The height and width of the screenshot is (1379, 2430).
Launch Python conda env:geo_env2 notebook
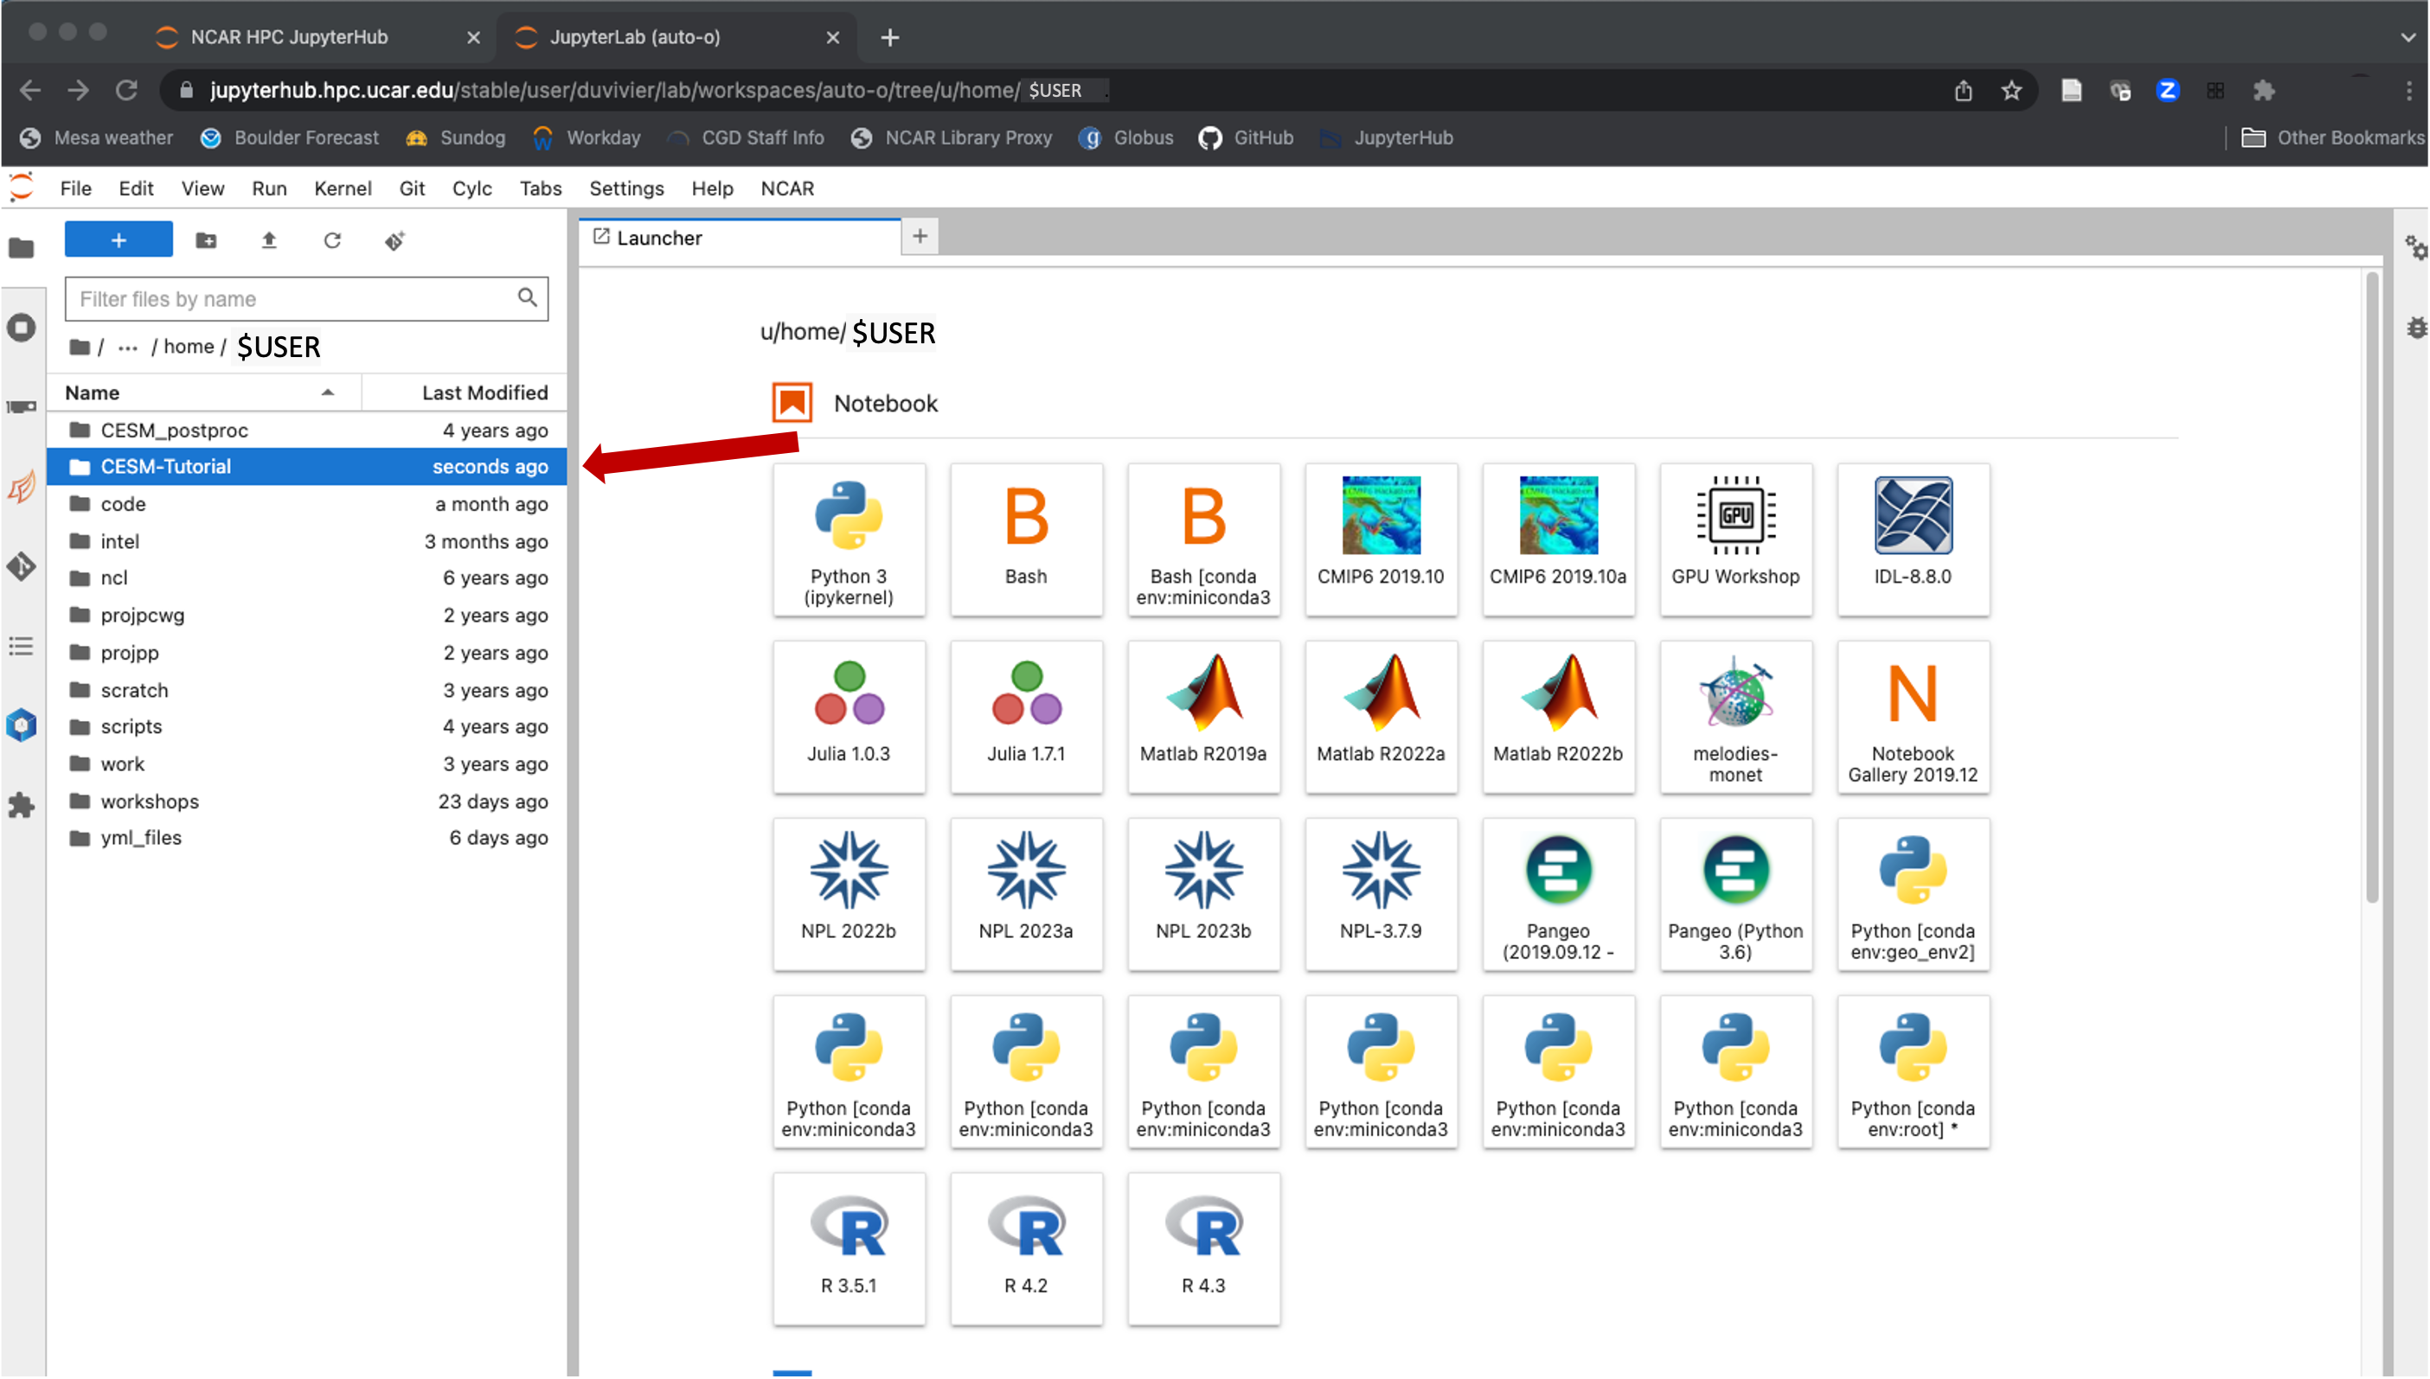pos(1913,894)
